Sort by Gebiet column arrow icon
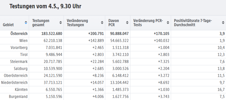The image size is (226, 100). coord(26,23)
